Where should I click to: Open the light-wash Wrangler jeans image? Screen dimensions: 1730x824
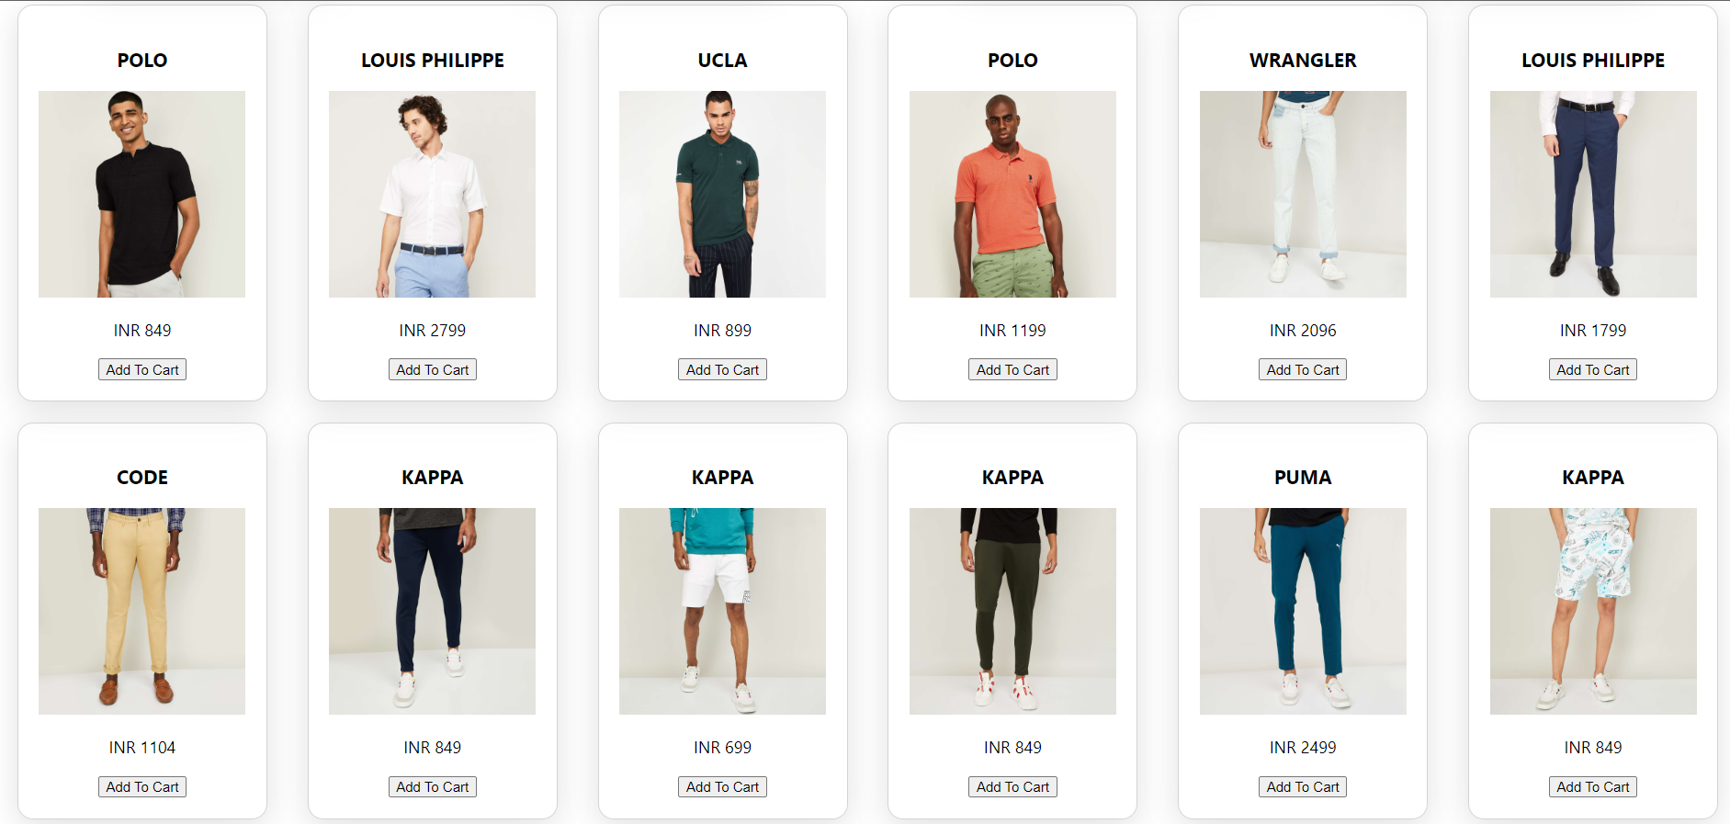point(1303,194)
